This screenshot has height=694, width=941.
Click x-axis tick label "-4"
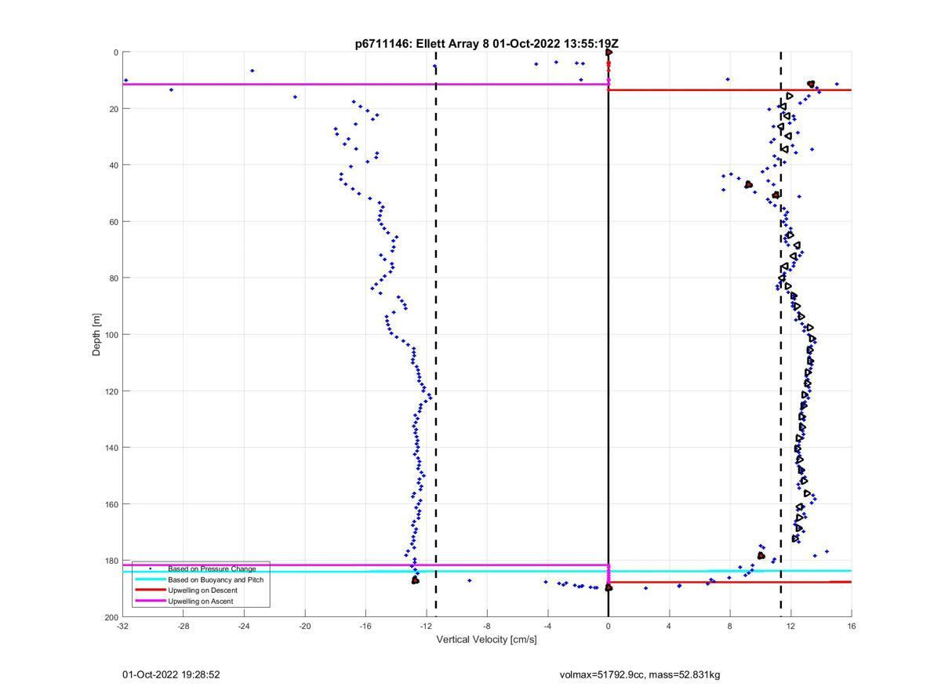pyautogui.click(x=547, y=626)
